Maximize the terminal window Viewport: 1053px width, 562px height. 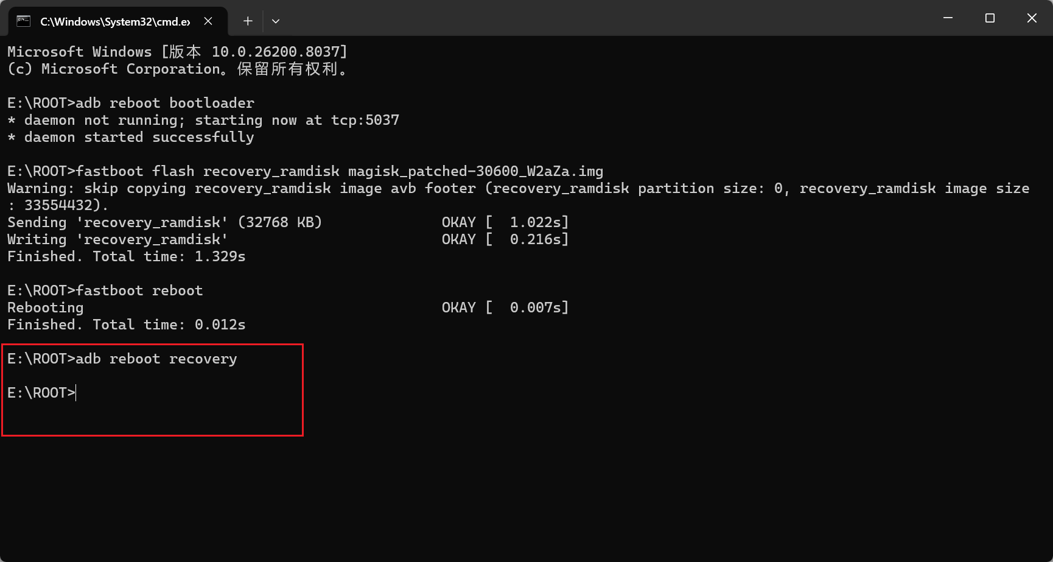click(x=990, y=18)
